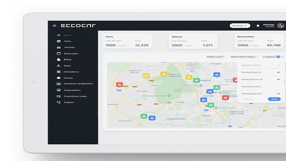Click the Support phone icon
The image size is (286, 161).
tap(58, 102)
